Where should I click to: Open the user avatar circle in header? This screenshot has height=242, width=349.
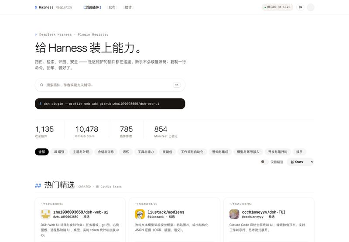pos(311,7)
